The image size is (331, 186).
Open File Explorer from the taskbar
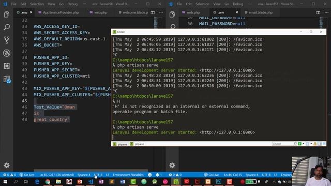(x=58, y=181)
